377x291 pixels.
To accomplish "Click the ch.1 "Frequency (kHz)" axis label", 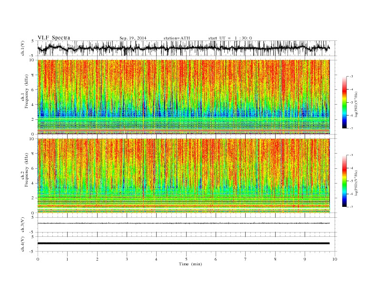I will [x=27, y=91].
